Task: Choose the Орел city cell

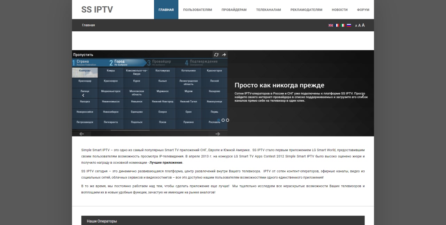Action: click(x=189, y=114)
